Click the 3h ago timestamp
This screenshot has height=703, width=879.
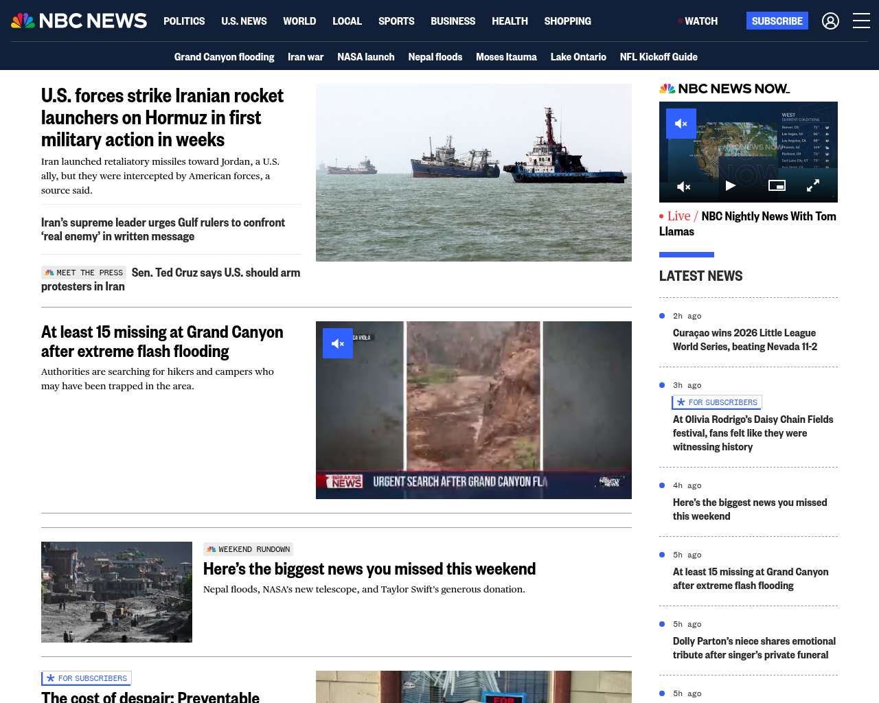coord(687,385)
